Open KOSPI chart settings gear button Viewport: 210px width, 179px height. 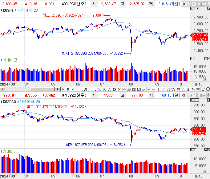click(x=184, y=4)
